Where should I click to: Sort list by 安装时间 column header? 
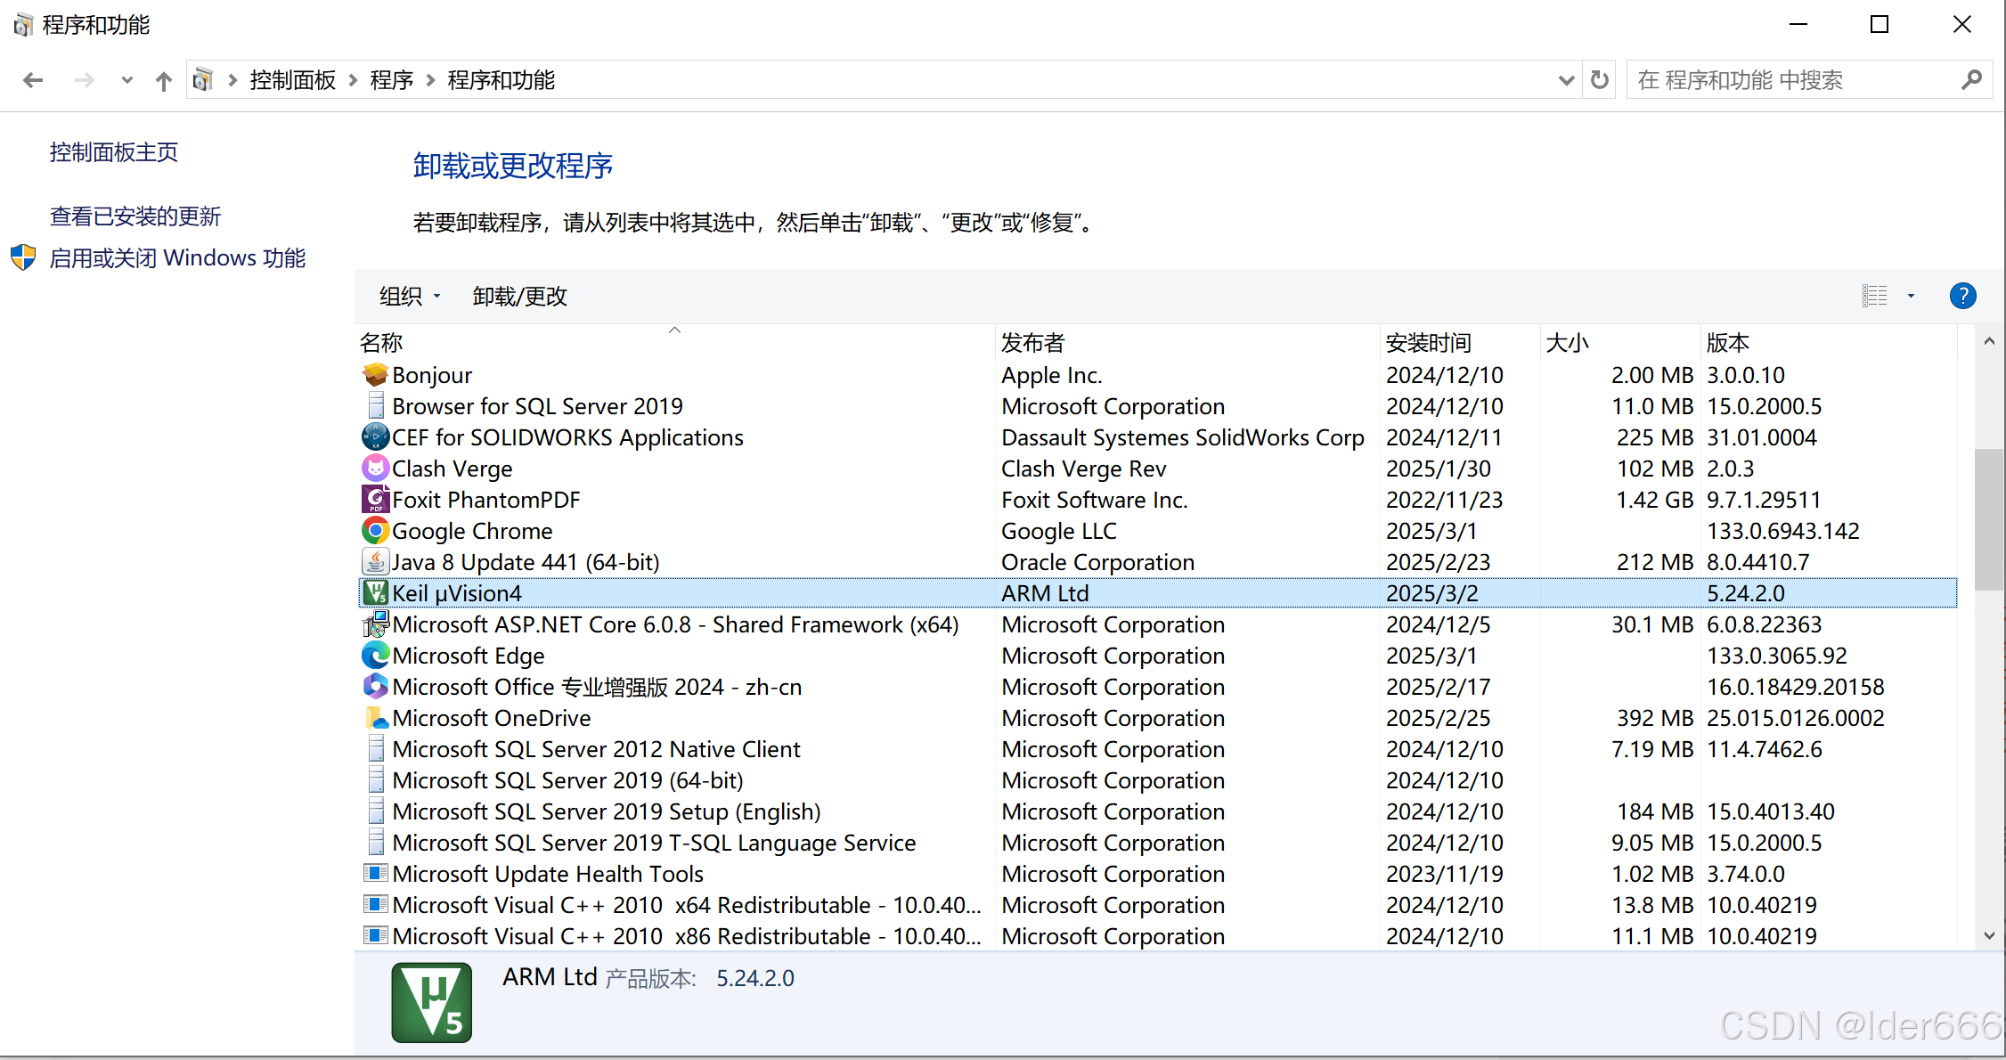tap(1428, 342)
